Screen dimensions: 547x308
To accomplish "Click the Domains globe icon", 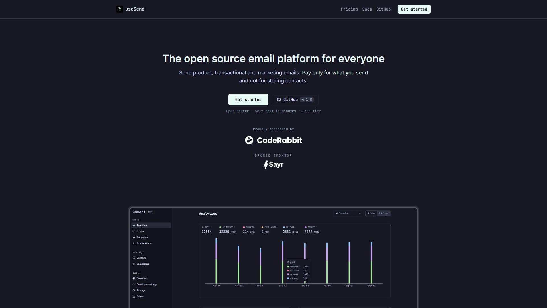I will (134, 278).
